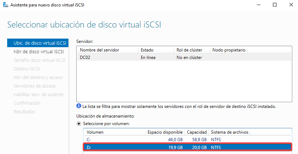The width and height of the screenshot is (298, 154).
Task: Click 'Sistema de archivos' column header
Action: tap(229, 133)
